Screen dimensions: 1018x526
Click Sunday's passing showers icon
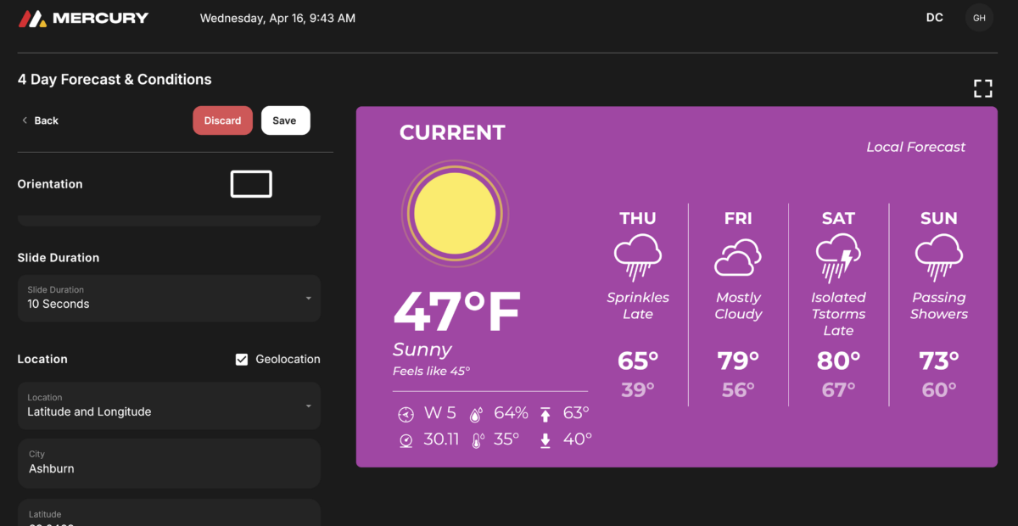[x=938, y=258]
